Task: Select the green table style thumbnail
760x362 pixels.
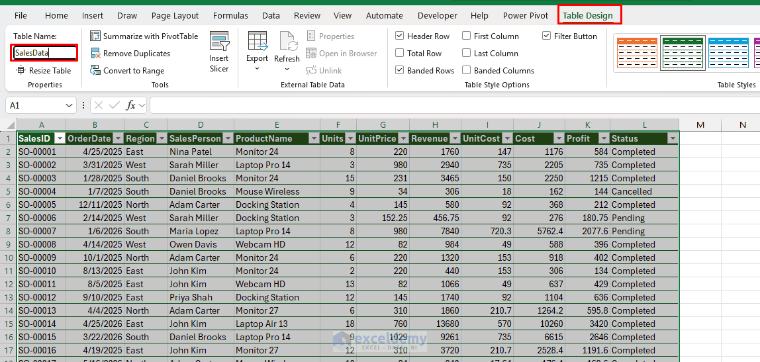Action: 683,52
